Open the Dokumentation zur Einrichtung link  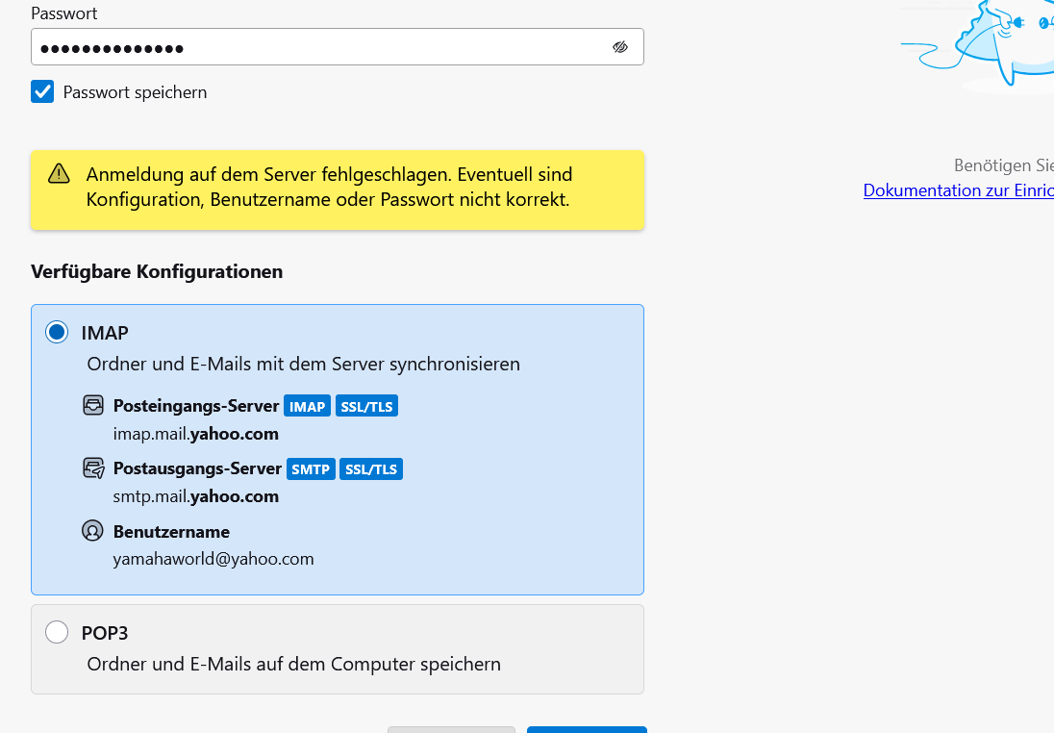click(x=958, y=190)
